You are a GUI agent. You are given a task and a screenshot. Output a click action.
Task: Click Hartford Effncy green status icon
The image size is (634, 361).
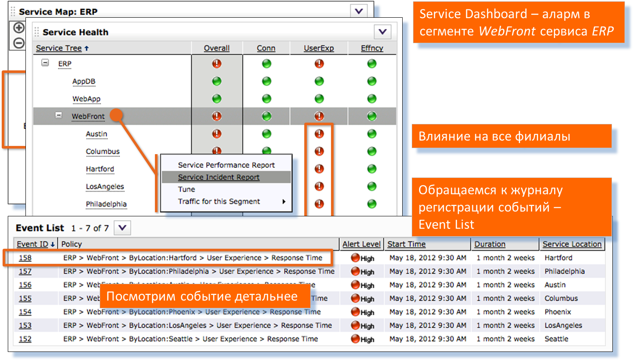click(x=372, y=169)
